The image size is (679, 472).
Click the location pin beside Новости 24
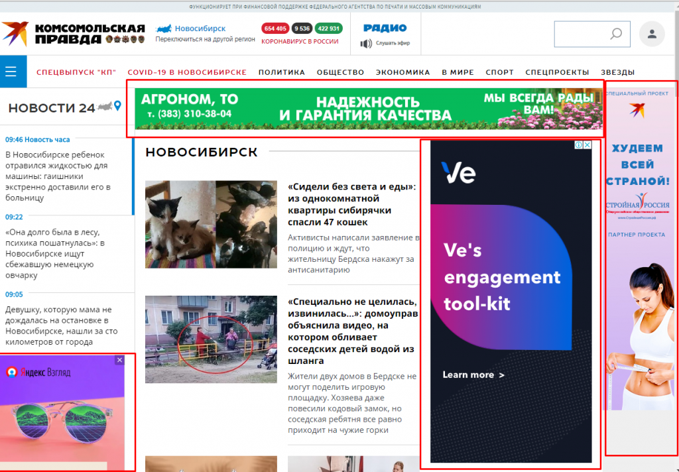(x=117, y=105)
